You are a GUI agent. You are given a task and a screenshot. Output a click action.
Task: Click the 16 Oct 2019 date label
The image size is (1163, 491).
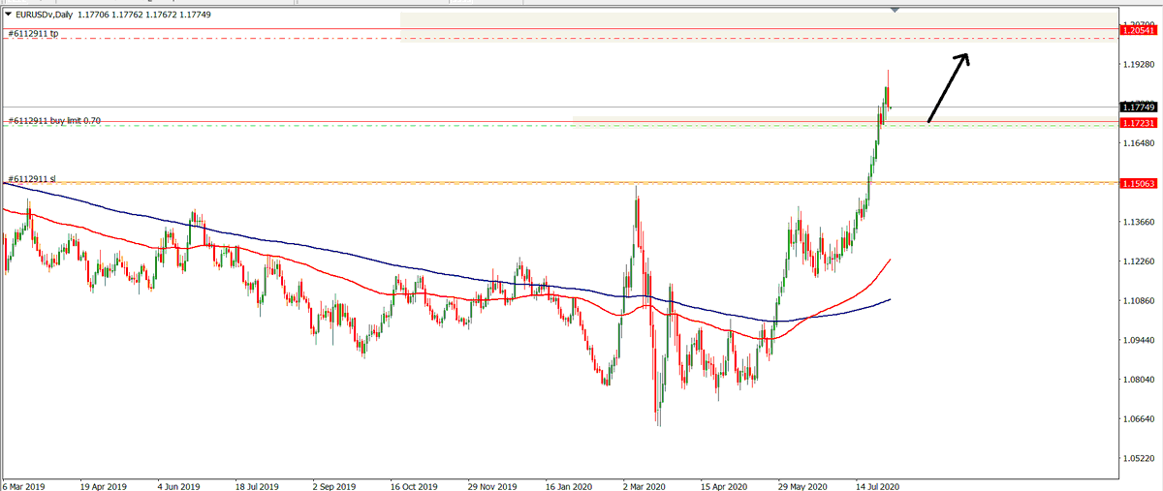[414, 485]
